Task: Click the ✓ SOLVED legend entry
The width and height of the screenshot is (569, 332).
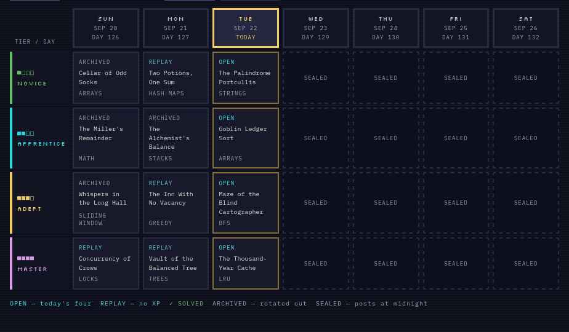Action: (x=187, y=303)
